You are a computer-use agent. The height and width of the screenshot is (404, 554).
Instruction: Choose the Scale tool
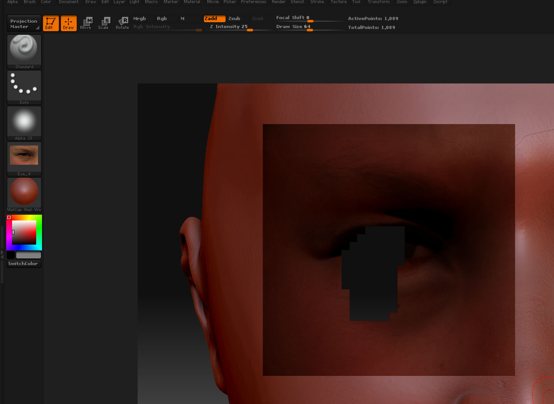pos(104,24)
